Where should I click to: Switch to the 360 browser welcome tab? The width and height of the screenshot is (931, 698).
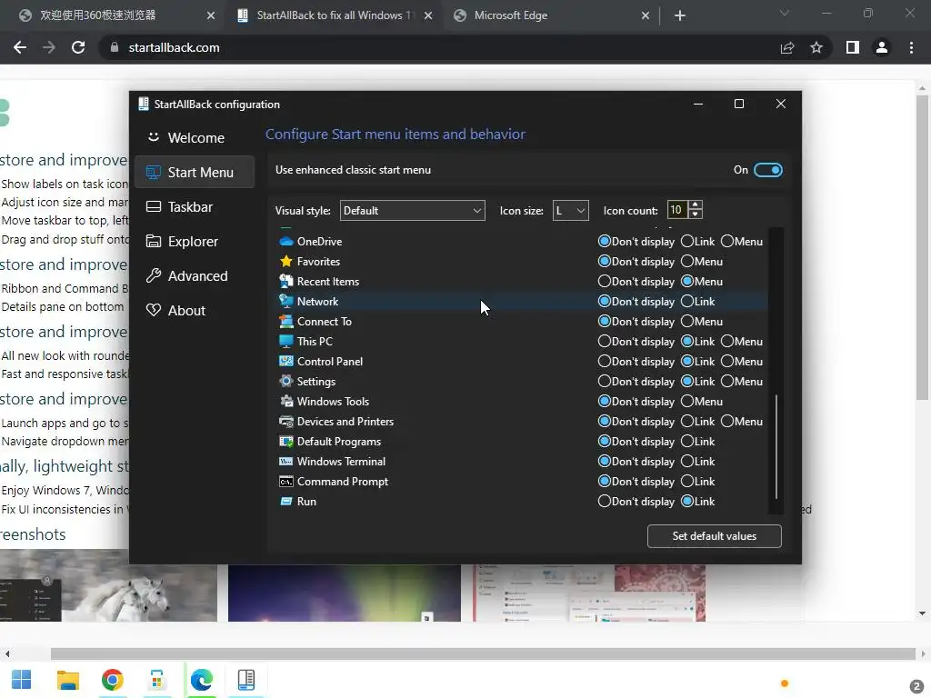[116, 15]
